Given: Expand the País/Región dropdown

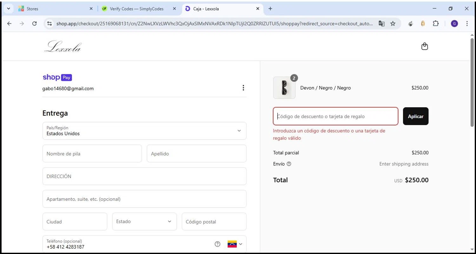Looking at the screenshot, I should pyautogui.click(x=144, y=131).
